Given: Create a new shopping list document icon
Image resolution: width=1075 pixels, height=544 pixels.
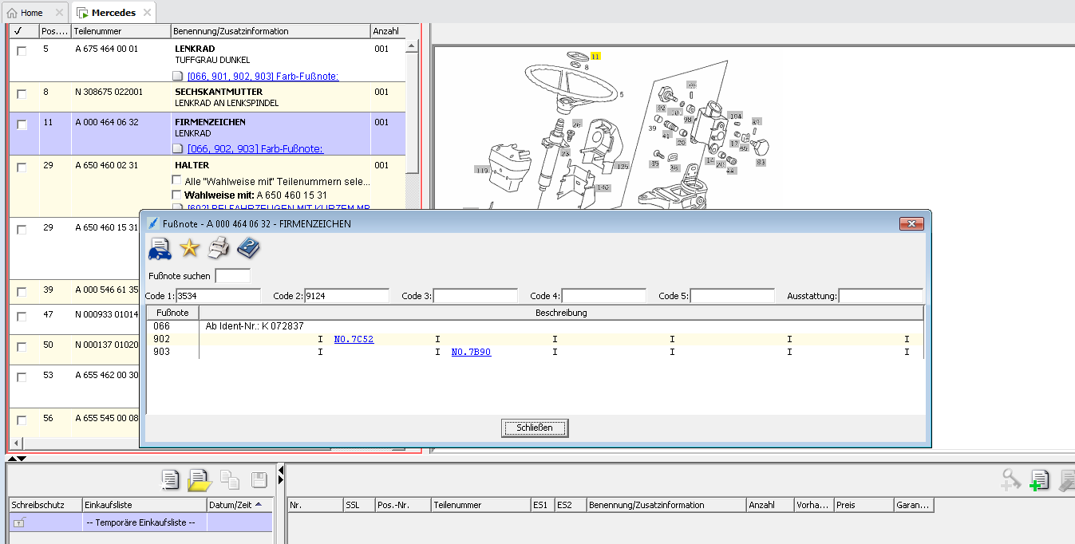Looking at the screenshot, I should coord(170,480).
